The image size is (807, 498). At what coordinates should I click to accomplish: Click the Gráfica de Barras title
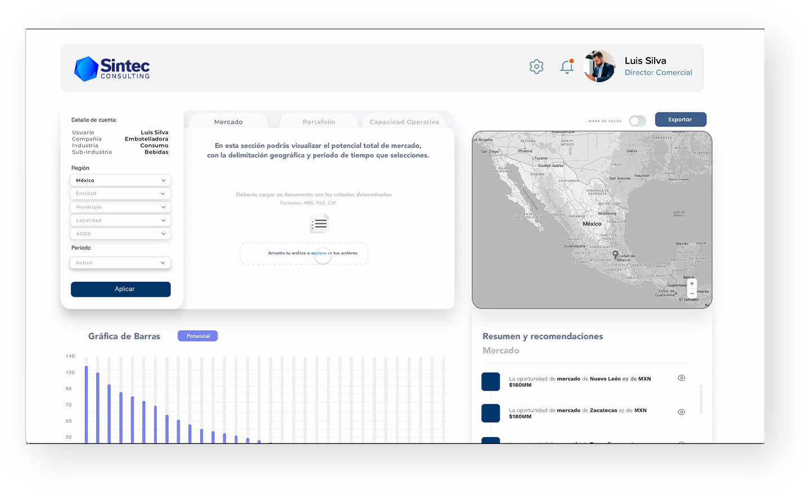coord(124,337)
